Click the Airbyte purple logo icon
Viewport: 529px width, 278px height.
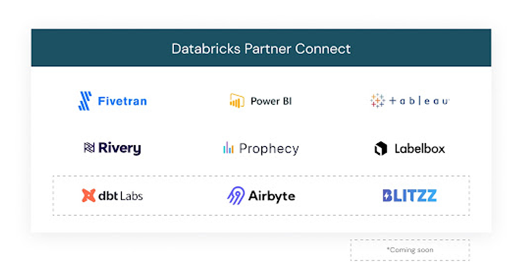(x=235, y=195)
